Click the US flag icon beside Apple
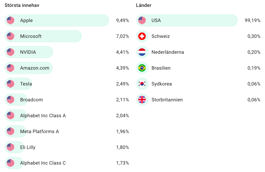Viewport: 265px width, 172px height. point(11,20)
